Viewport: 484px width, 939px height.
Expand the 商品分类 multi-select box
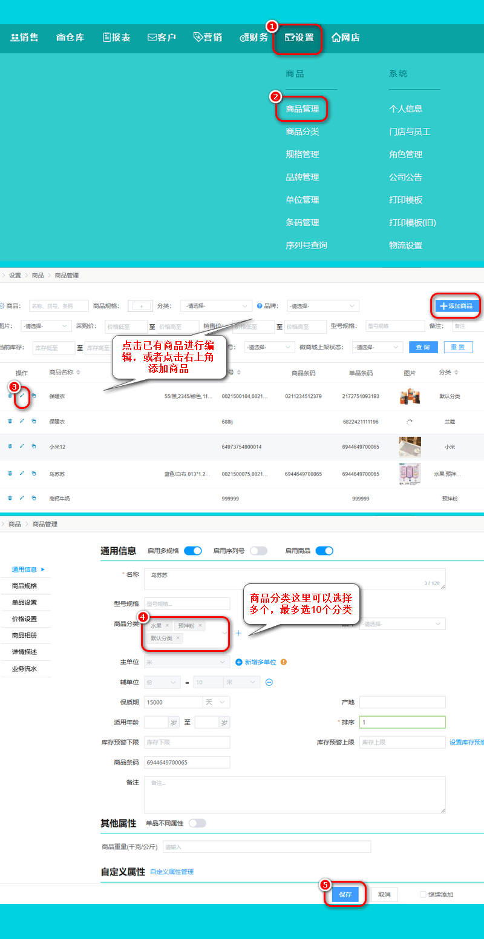click(x=187, y=632)
